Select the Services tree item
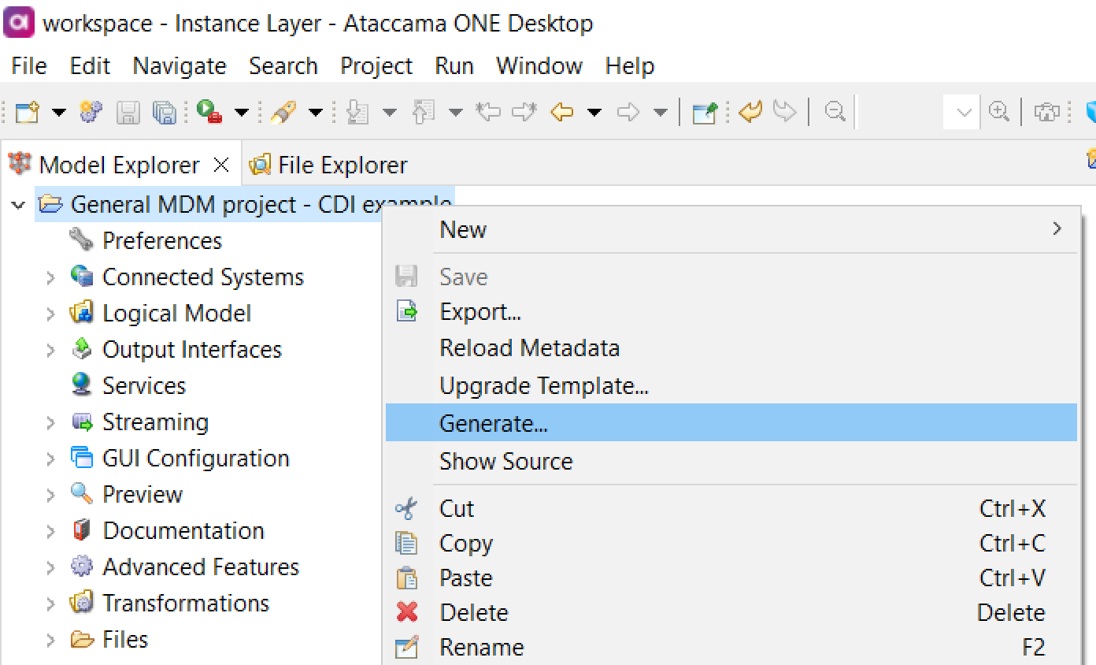This screenshot has height=665, width=1096. [x=144, y=385]
